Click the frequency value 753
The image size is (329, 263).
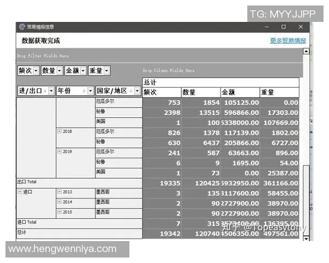174,102
